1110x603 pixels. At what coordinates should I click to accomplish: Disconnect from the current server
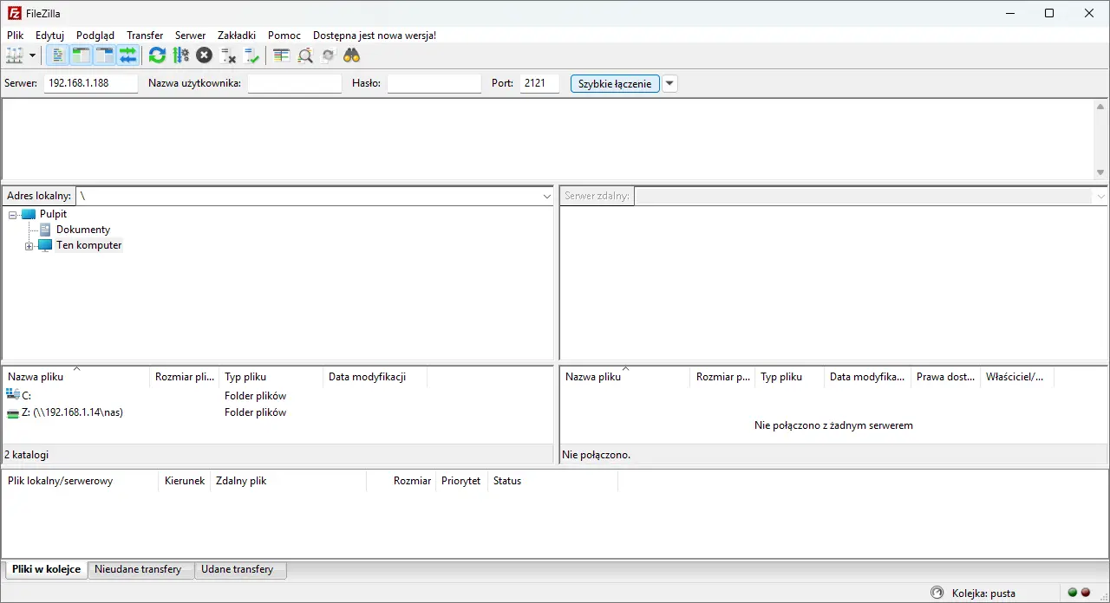pos(228,55)
